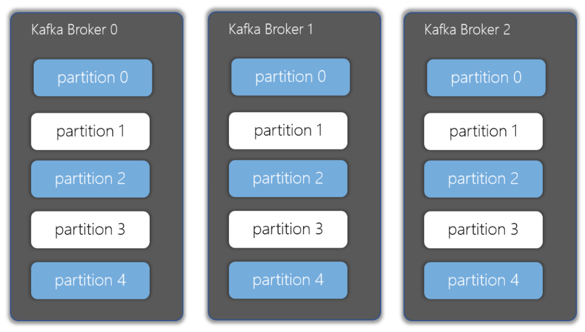Image resolution: width=585 pixels, height=332 pixels.
Task: Click partition 0 in Kafka Broker 1
Action: point(291,77)
